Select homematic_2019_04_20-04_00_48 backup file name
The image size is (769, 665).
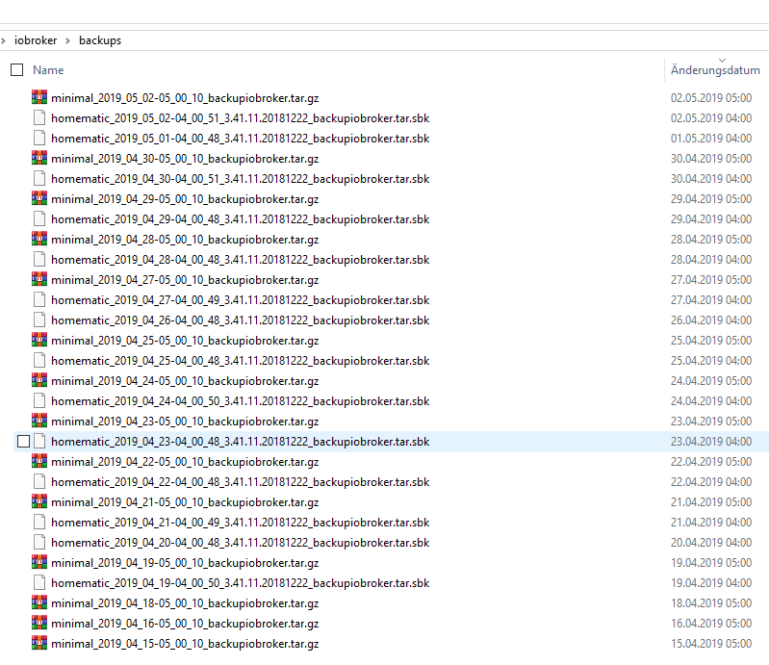click(241, 543)
